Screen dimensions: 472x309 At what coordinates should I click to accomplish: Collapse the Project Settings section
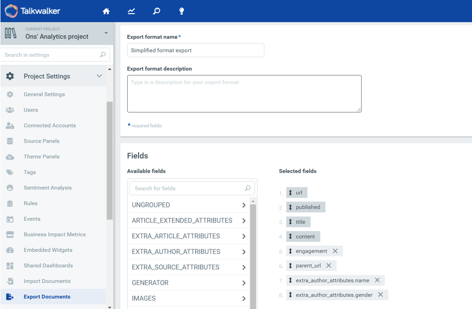(99, 76)
